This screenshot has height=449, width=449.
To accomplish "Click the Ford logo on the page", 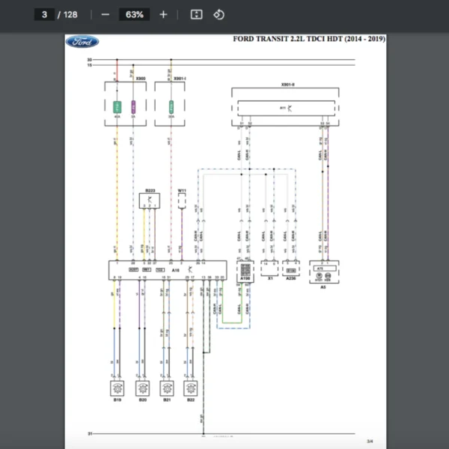I will point(82,42).
